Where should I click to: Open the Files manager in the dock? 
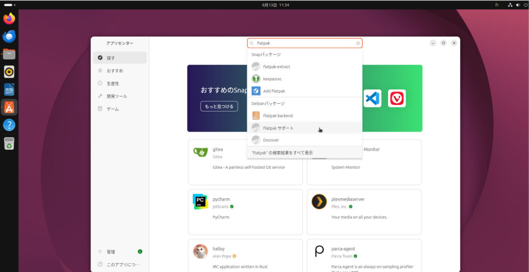(x=9, y=54)
